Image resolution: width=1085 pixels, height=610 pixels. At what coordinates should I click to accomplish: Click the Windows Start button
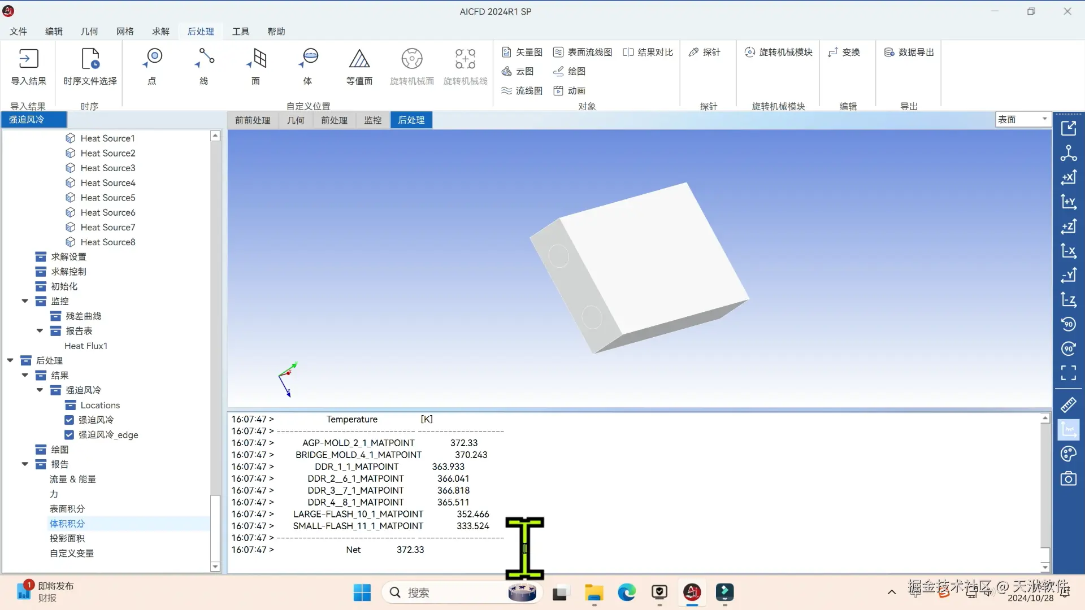click(x=362, y=592)
